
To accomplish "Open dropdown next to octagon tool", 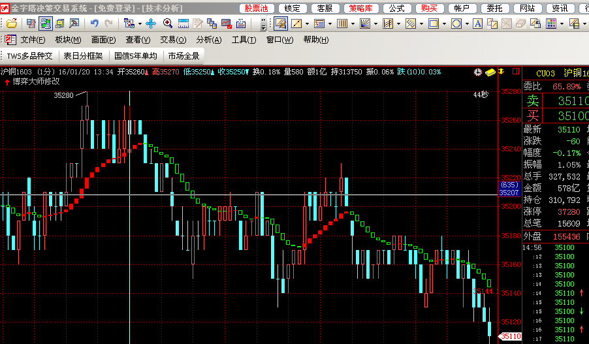I will coord(467,24).
